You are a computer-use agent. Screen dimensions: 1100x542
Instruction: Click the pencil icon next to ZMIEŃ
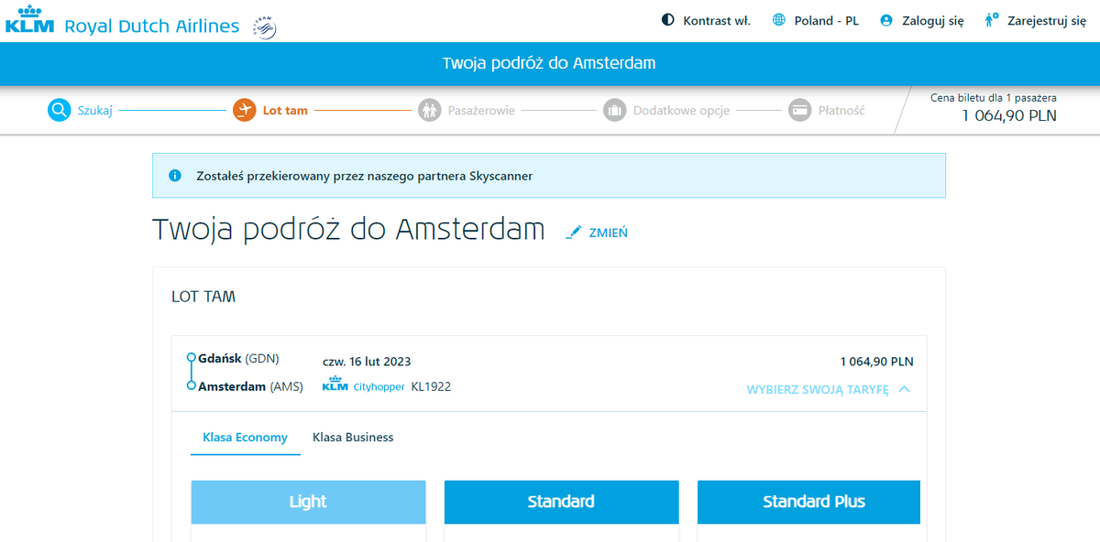[x=574, y=233]
